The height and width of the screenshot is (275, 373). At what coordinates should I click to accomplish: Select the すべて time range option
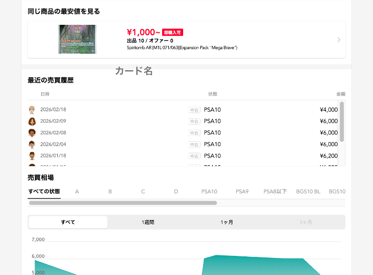[68, 222]
